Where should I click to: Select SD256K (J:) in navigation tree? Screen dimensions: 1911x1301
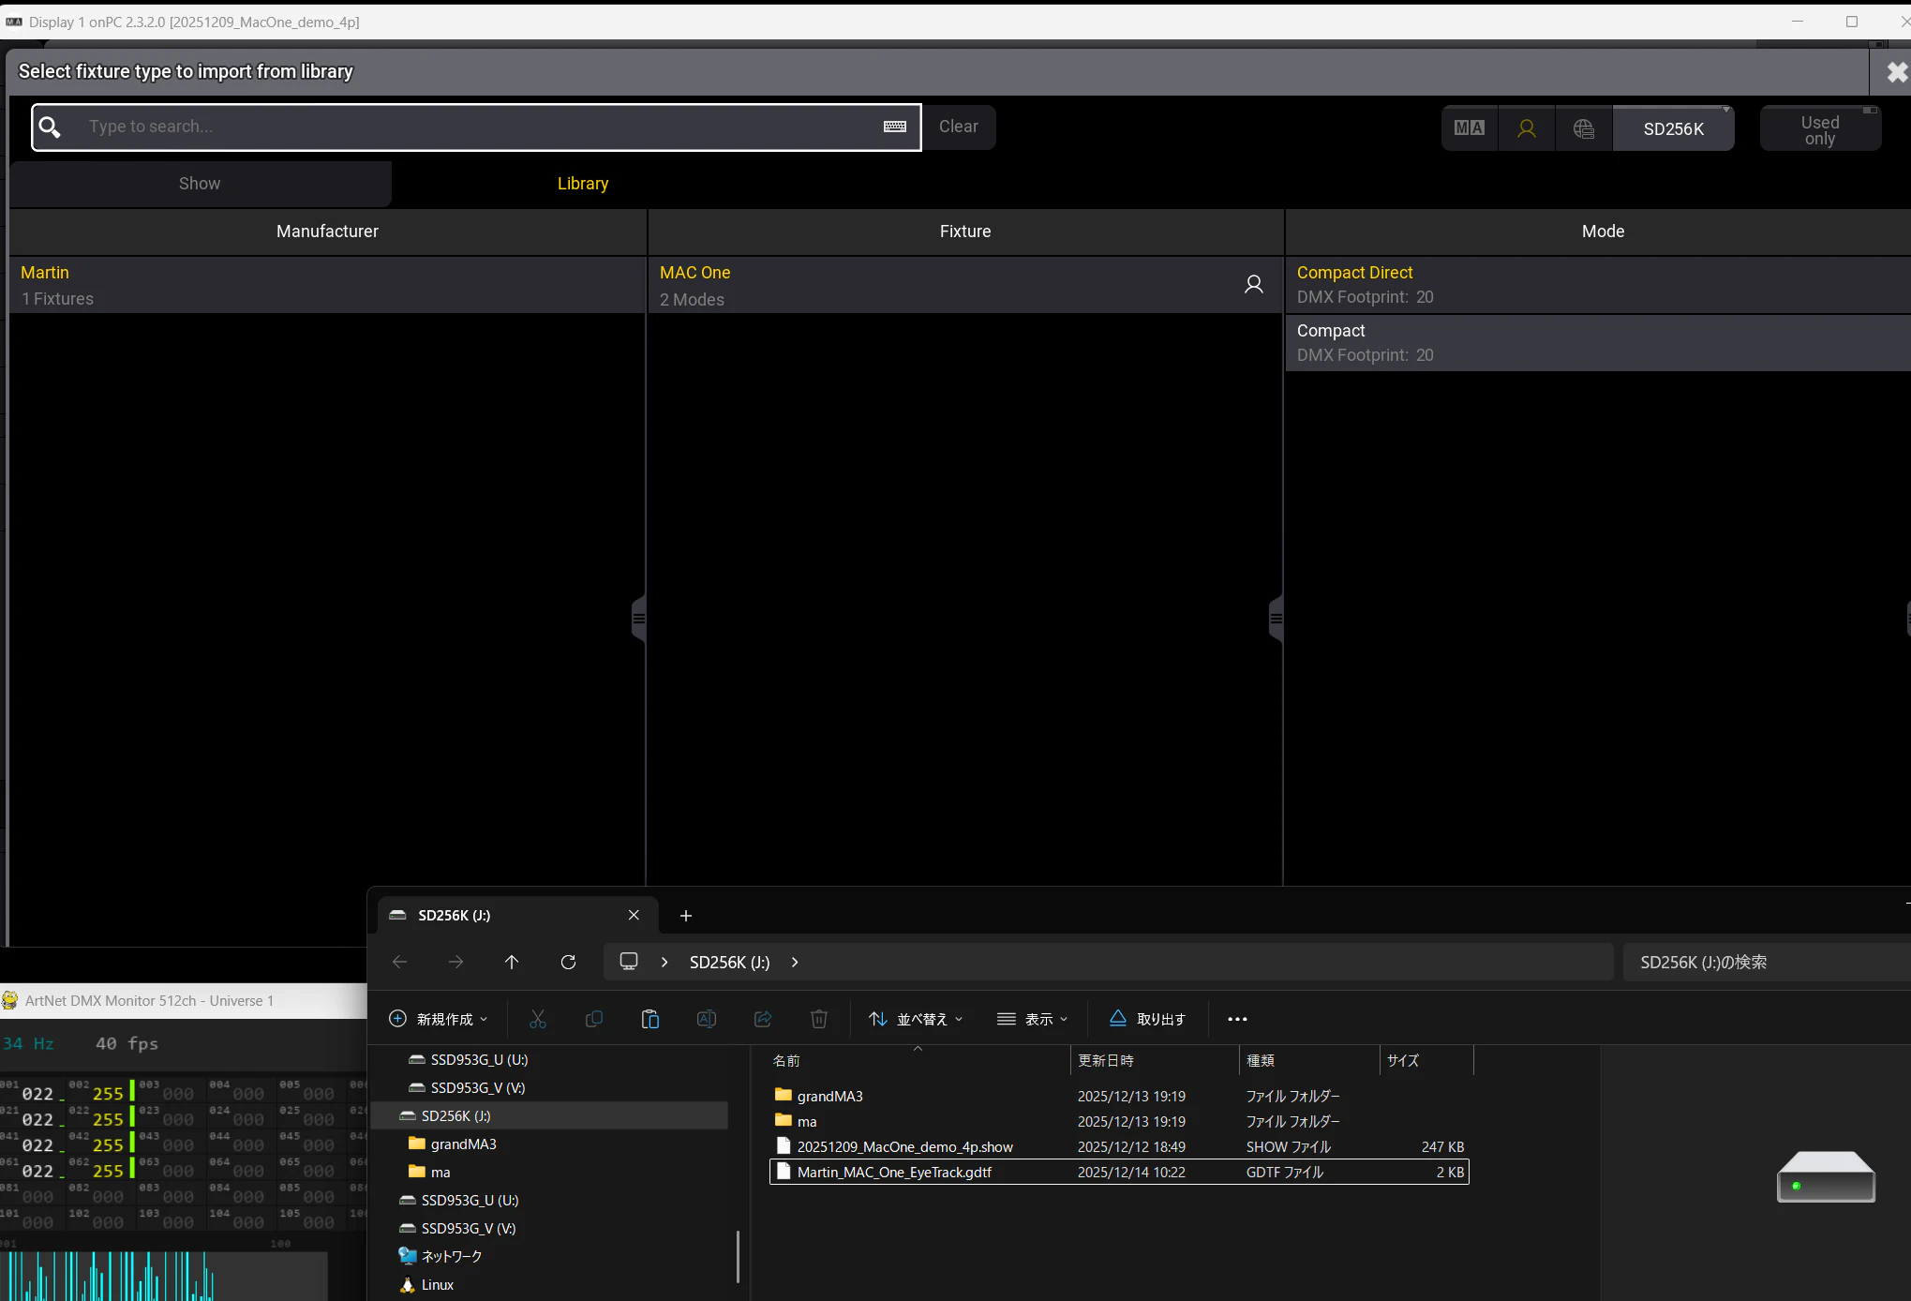pyautogui.click(x=549, y=1115)
